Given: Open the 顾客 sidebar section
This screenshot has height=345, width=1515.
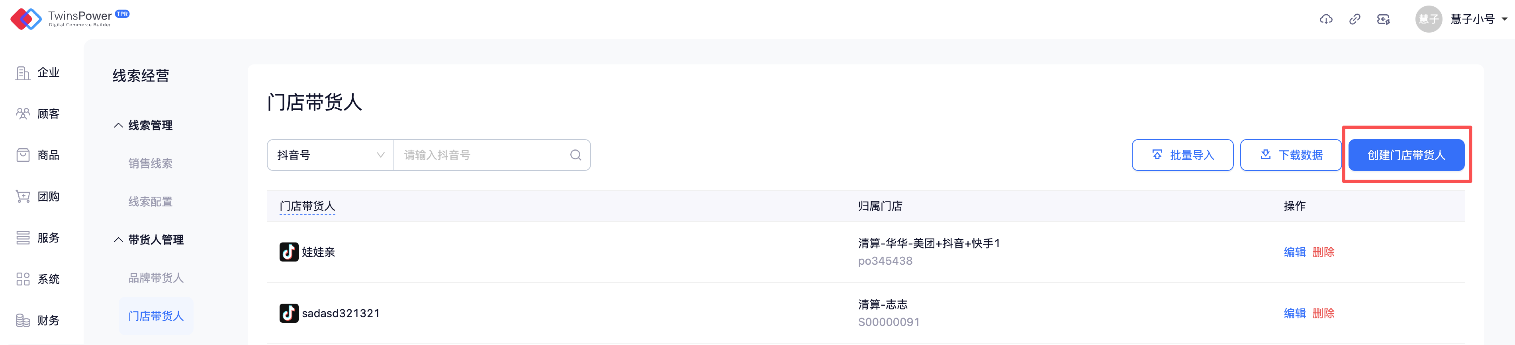Looking at the screenshot, I should (38, 114).
